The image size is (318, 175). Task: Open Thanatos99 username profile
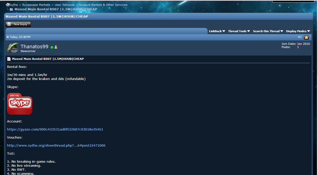[x=34, y=47]
